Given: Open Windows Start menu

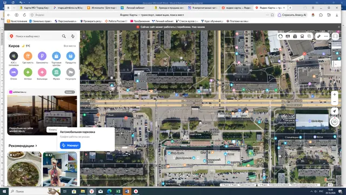Looking at the screenshot, I should [x=4, y=191].
